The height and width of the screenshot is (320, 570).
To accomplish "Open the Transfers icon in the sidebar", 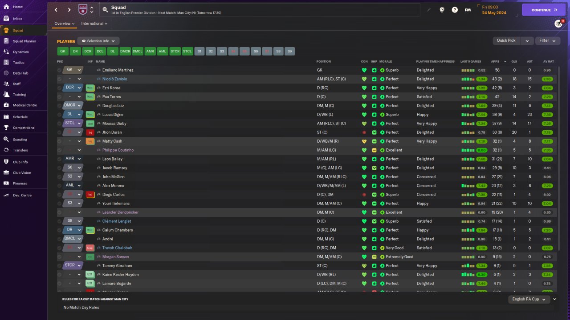I will tap(6, 150).
